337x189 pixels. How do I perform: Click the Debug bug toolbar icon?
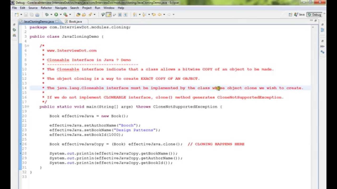coord(47,15)
